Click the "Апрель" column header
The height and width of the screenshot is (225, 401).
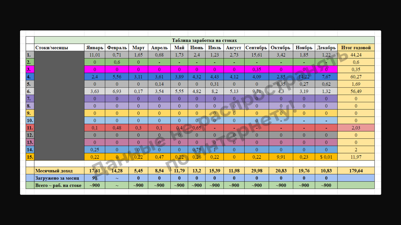click(x=159, y=48)
